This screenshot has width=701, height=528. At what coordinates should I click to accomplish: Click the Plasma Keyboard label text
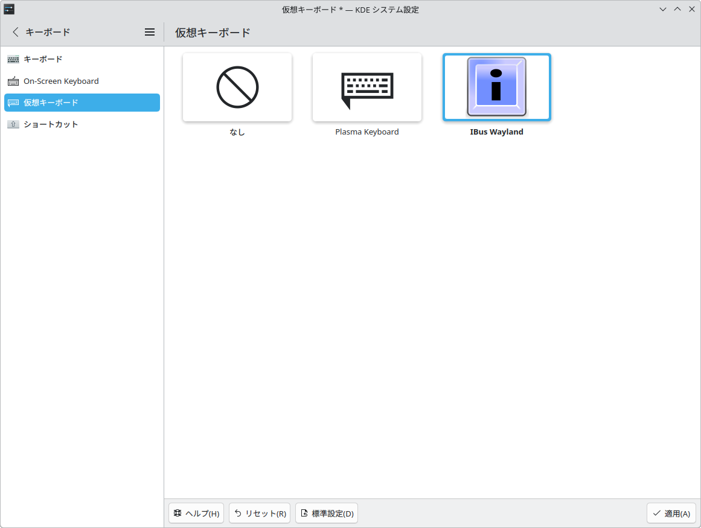point(367,132)
